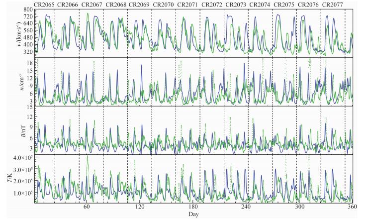Click the 300 tick on Day axis

[299, 207]
